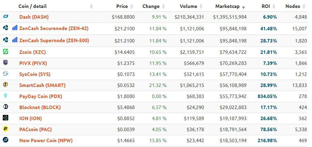
Task: Open the ZenCash Supernode bar chart icon
Action: tap(15, 40)
